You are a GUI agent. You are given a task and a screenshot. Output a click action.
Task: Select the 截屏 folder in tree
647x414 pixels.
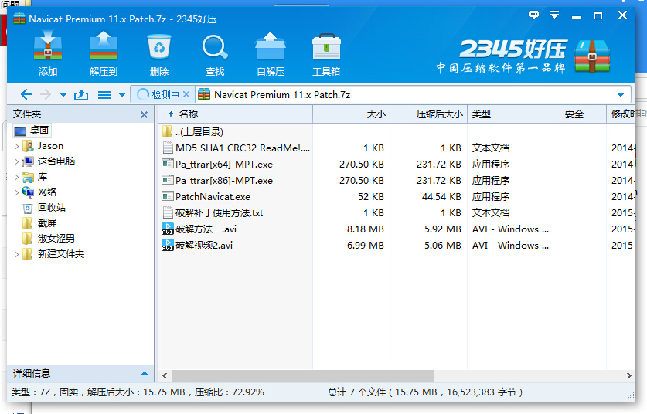pyautogui.click(x=39, y=223)
